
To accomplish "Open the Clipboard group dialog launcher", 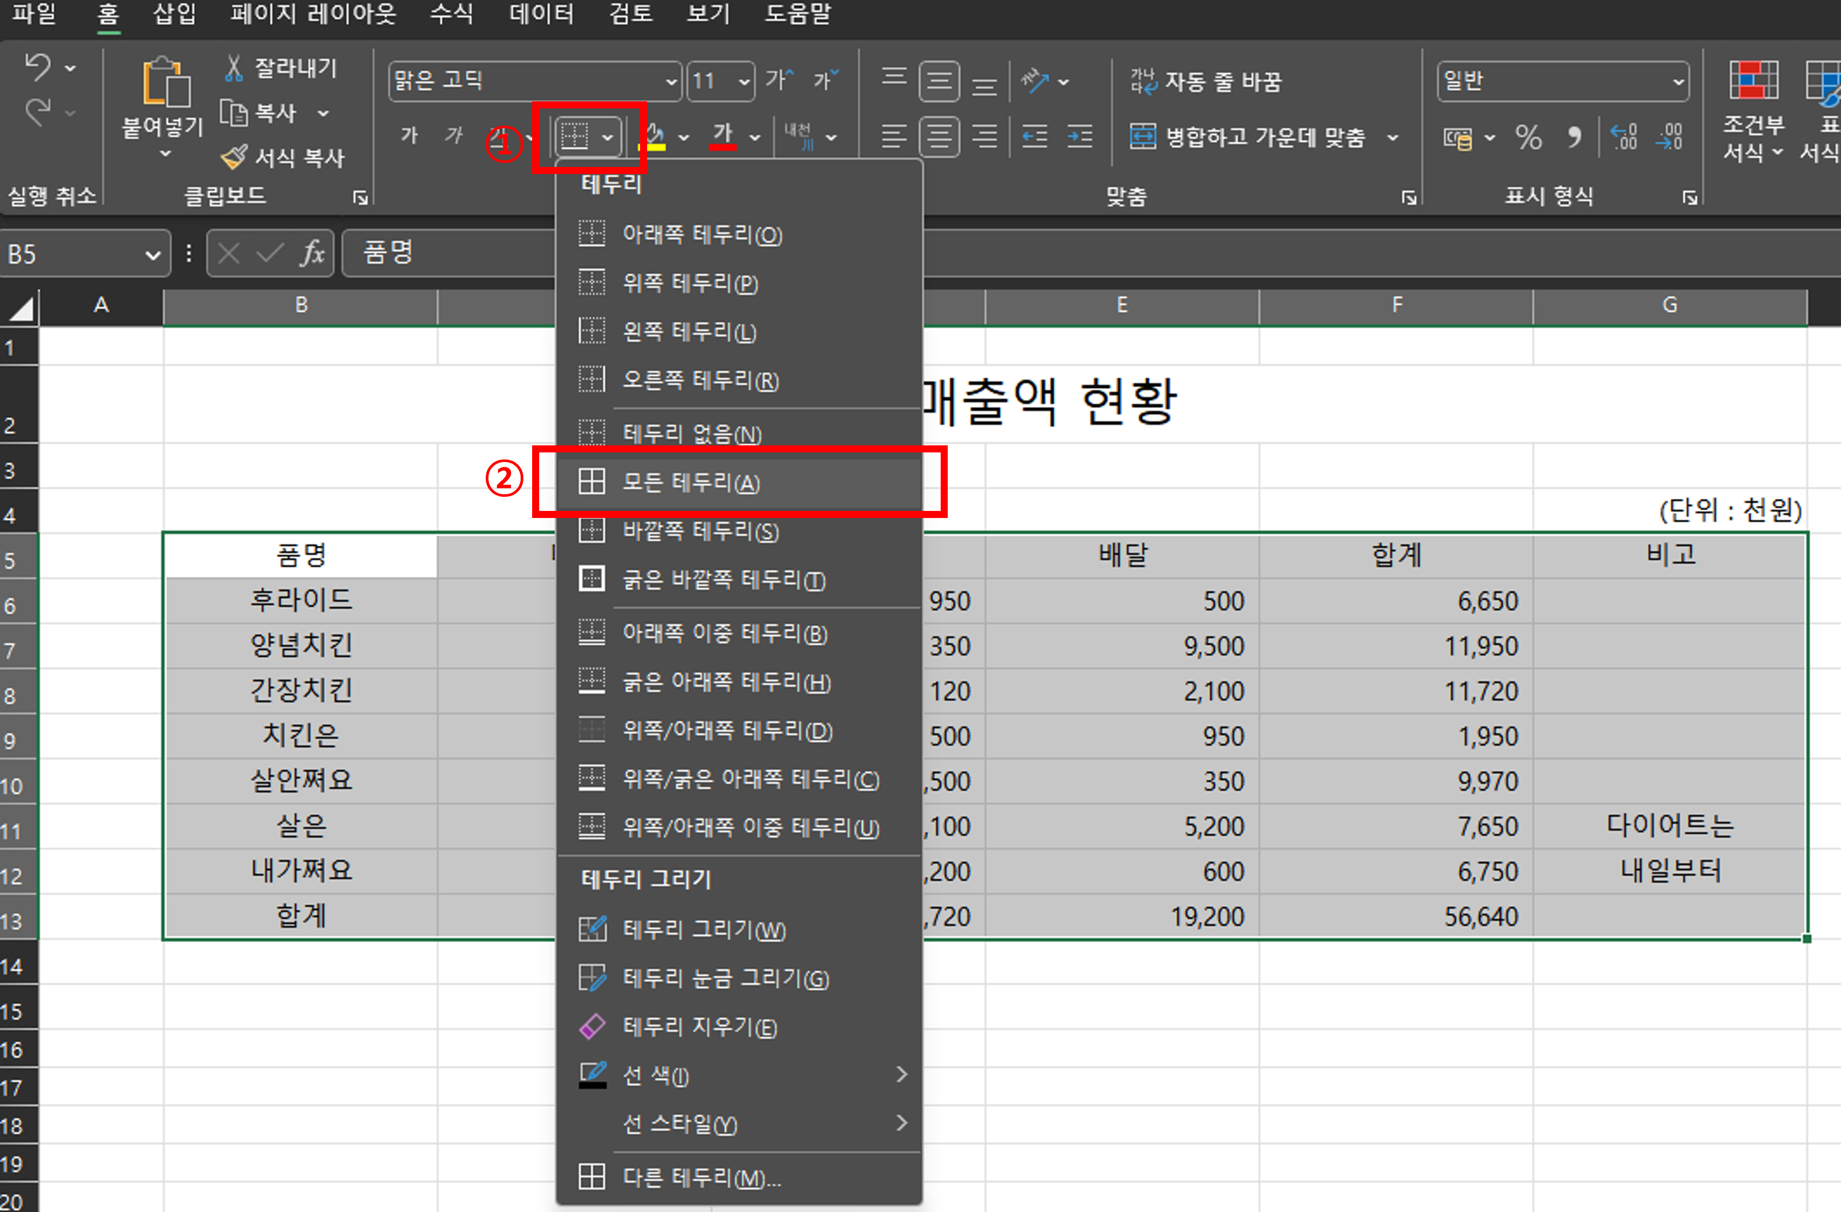I will (x=360, y=198).
